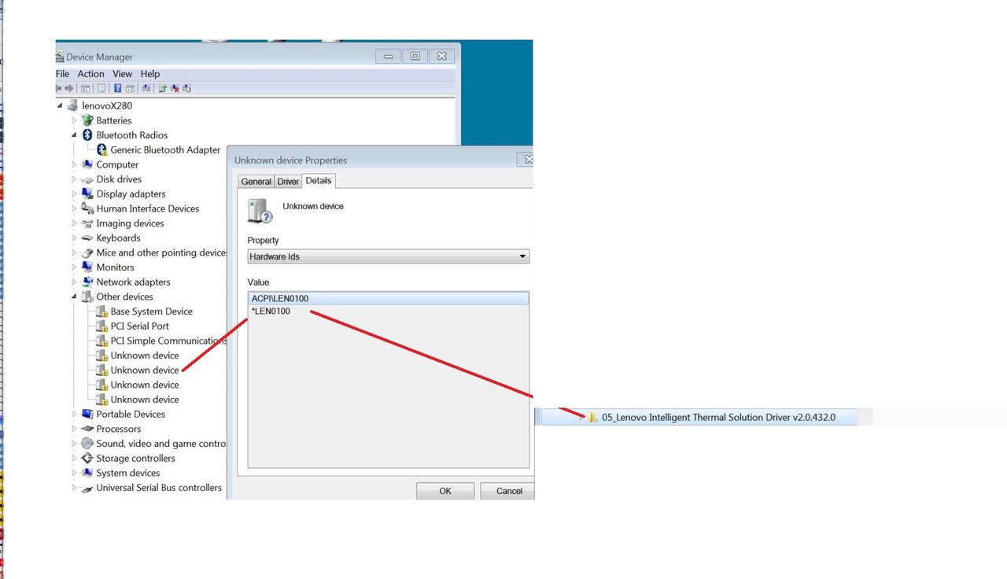Expand the System devices category
Image resolution: width=1007 pixels, height=579 pixels.
pyautogui.click(x=75, y=473)
